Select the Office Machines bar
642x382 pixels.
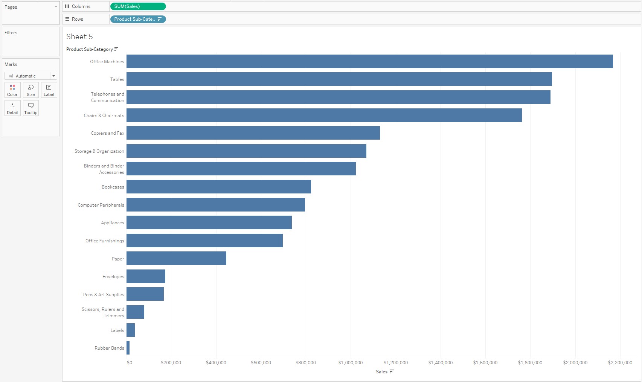pos(370,61)
